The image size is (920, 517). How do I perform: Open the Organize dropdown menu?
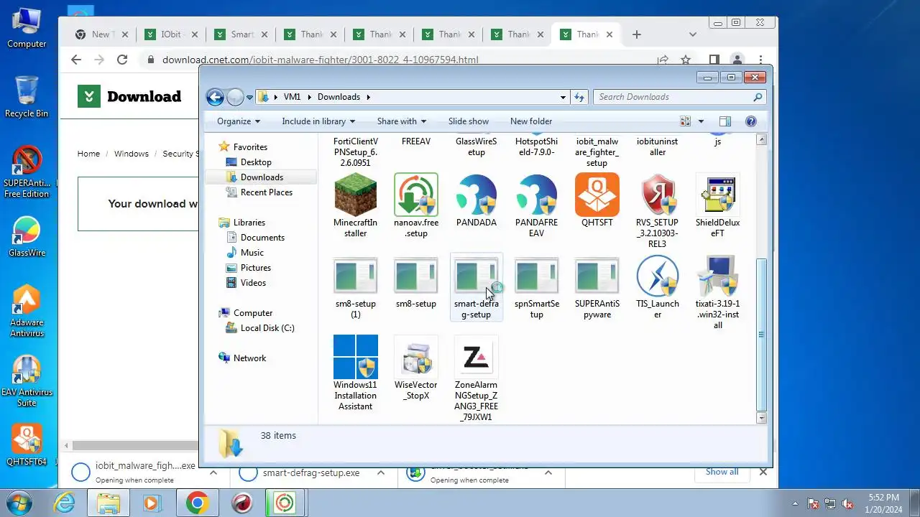tap(239, 121)
